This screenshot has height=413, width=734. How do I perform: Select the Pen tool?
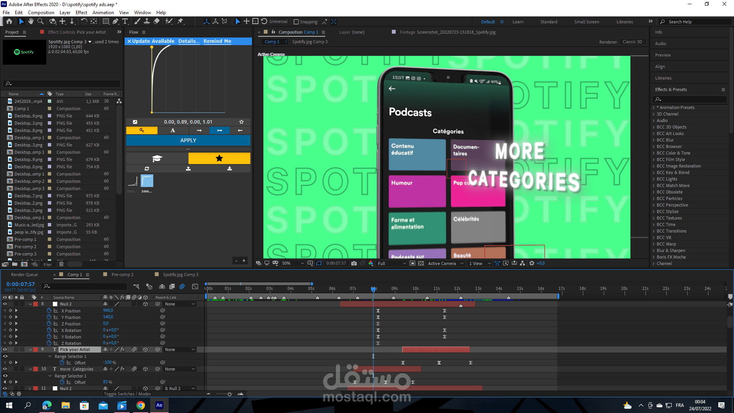click(115, 21)
